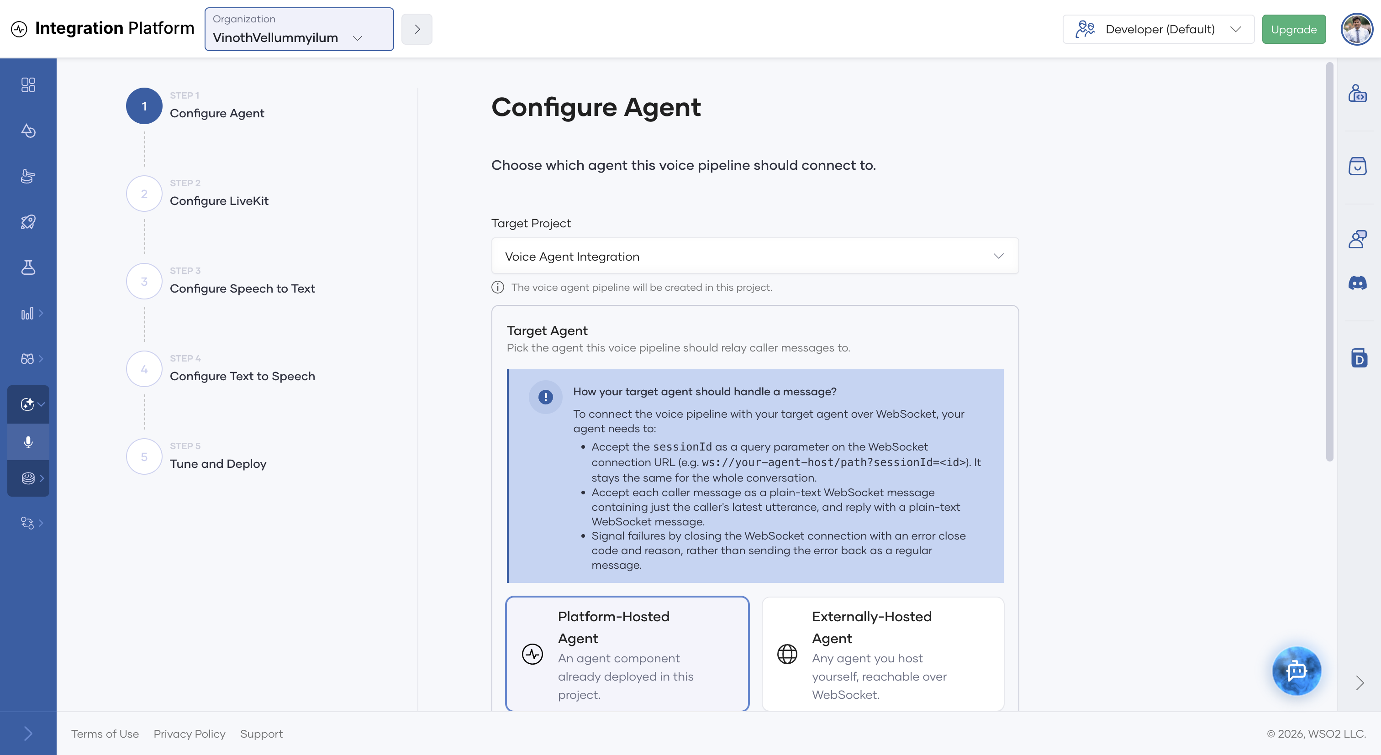Click the exclamation icon in the info box
This screenshot has height=755, width=1381.
[x=545, y=397]
